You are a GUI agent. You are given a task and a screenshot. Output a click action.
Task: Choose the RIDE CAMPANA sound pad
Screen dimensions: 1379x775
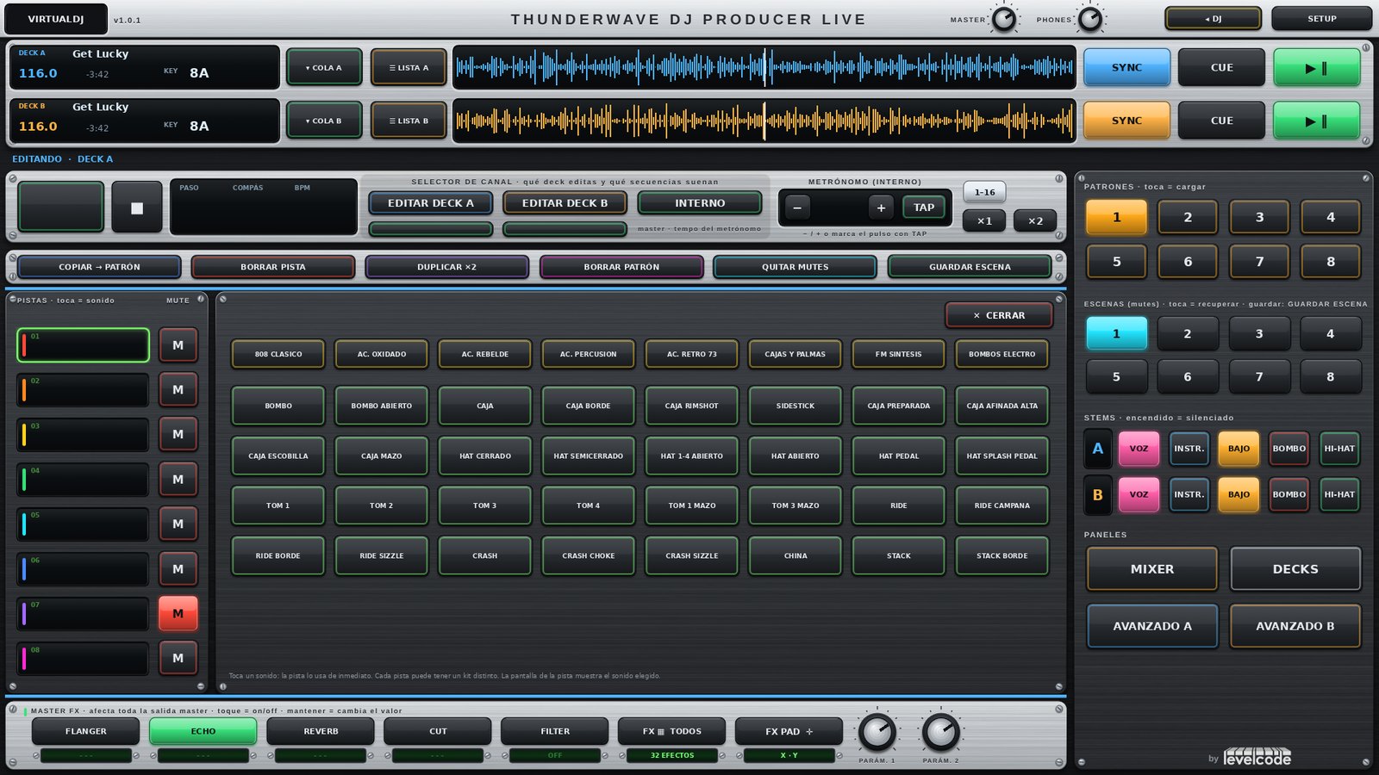point(1001,505)
